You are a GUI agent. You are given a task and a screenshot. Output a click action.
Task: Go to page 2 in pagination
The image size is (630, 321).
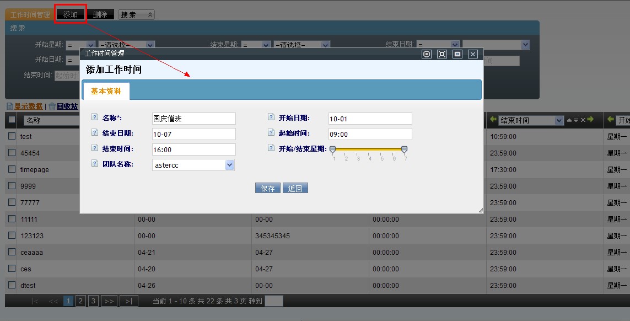80,301
